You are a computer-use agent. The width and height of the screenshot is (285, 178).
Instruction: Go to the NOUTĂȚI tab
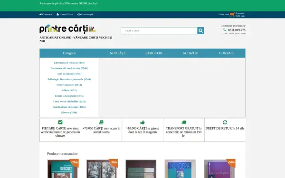(x=117, y=53)
